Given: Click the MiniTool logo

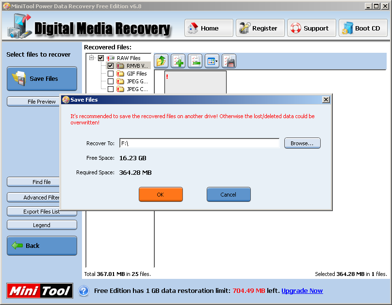Looking at the screenshot, I should coord(40,291).
